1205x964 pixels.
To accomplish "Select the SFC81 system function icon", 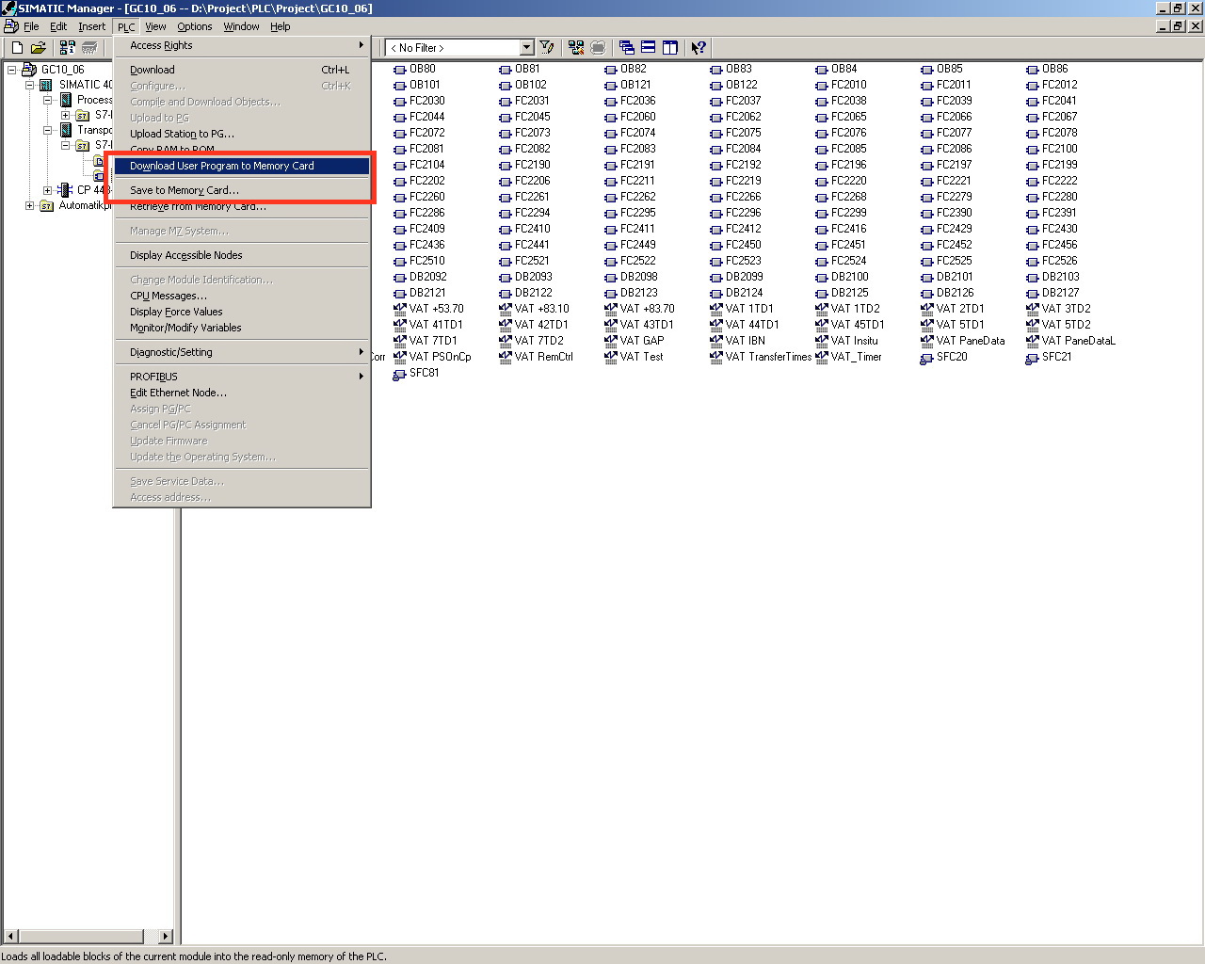I will pyautogui.click(x=400, y=373).
